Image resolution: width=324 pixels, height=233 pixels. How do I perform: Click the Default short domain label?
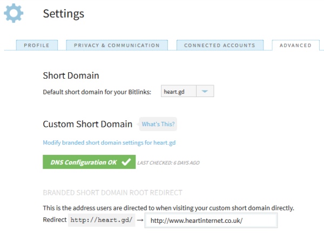click(97, 92)
